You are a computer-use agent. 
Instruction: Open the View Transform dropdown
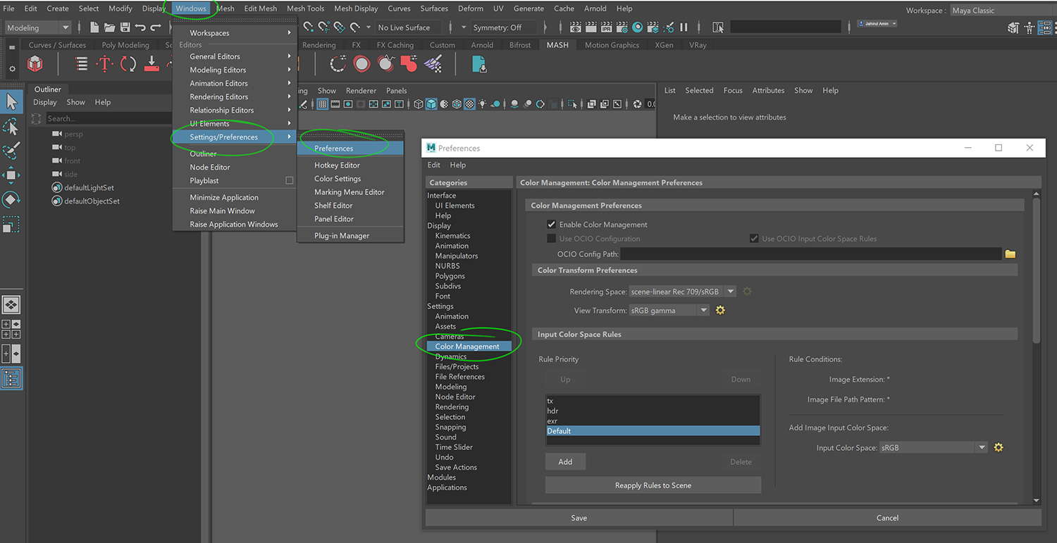[669, 311]
